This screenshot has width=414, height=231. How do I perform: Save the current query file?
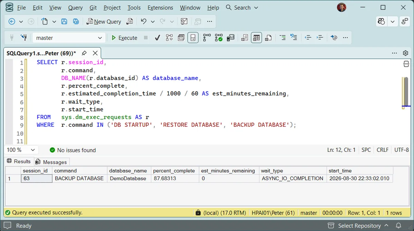coord(64,21)
